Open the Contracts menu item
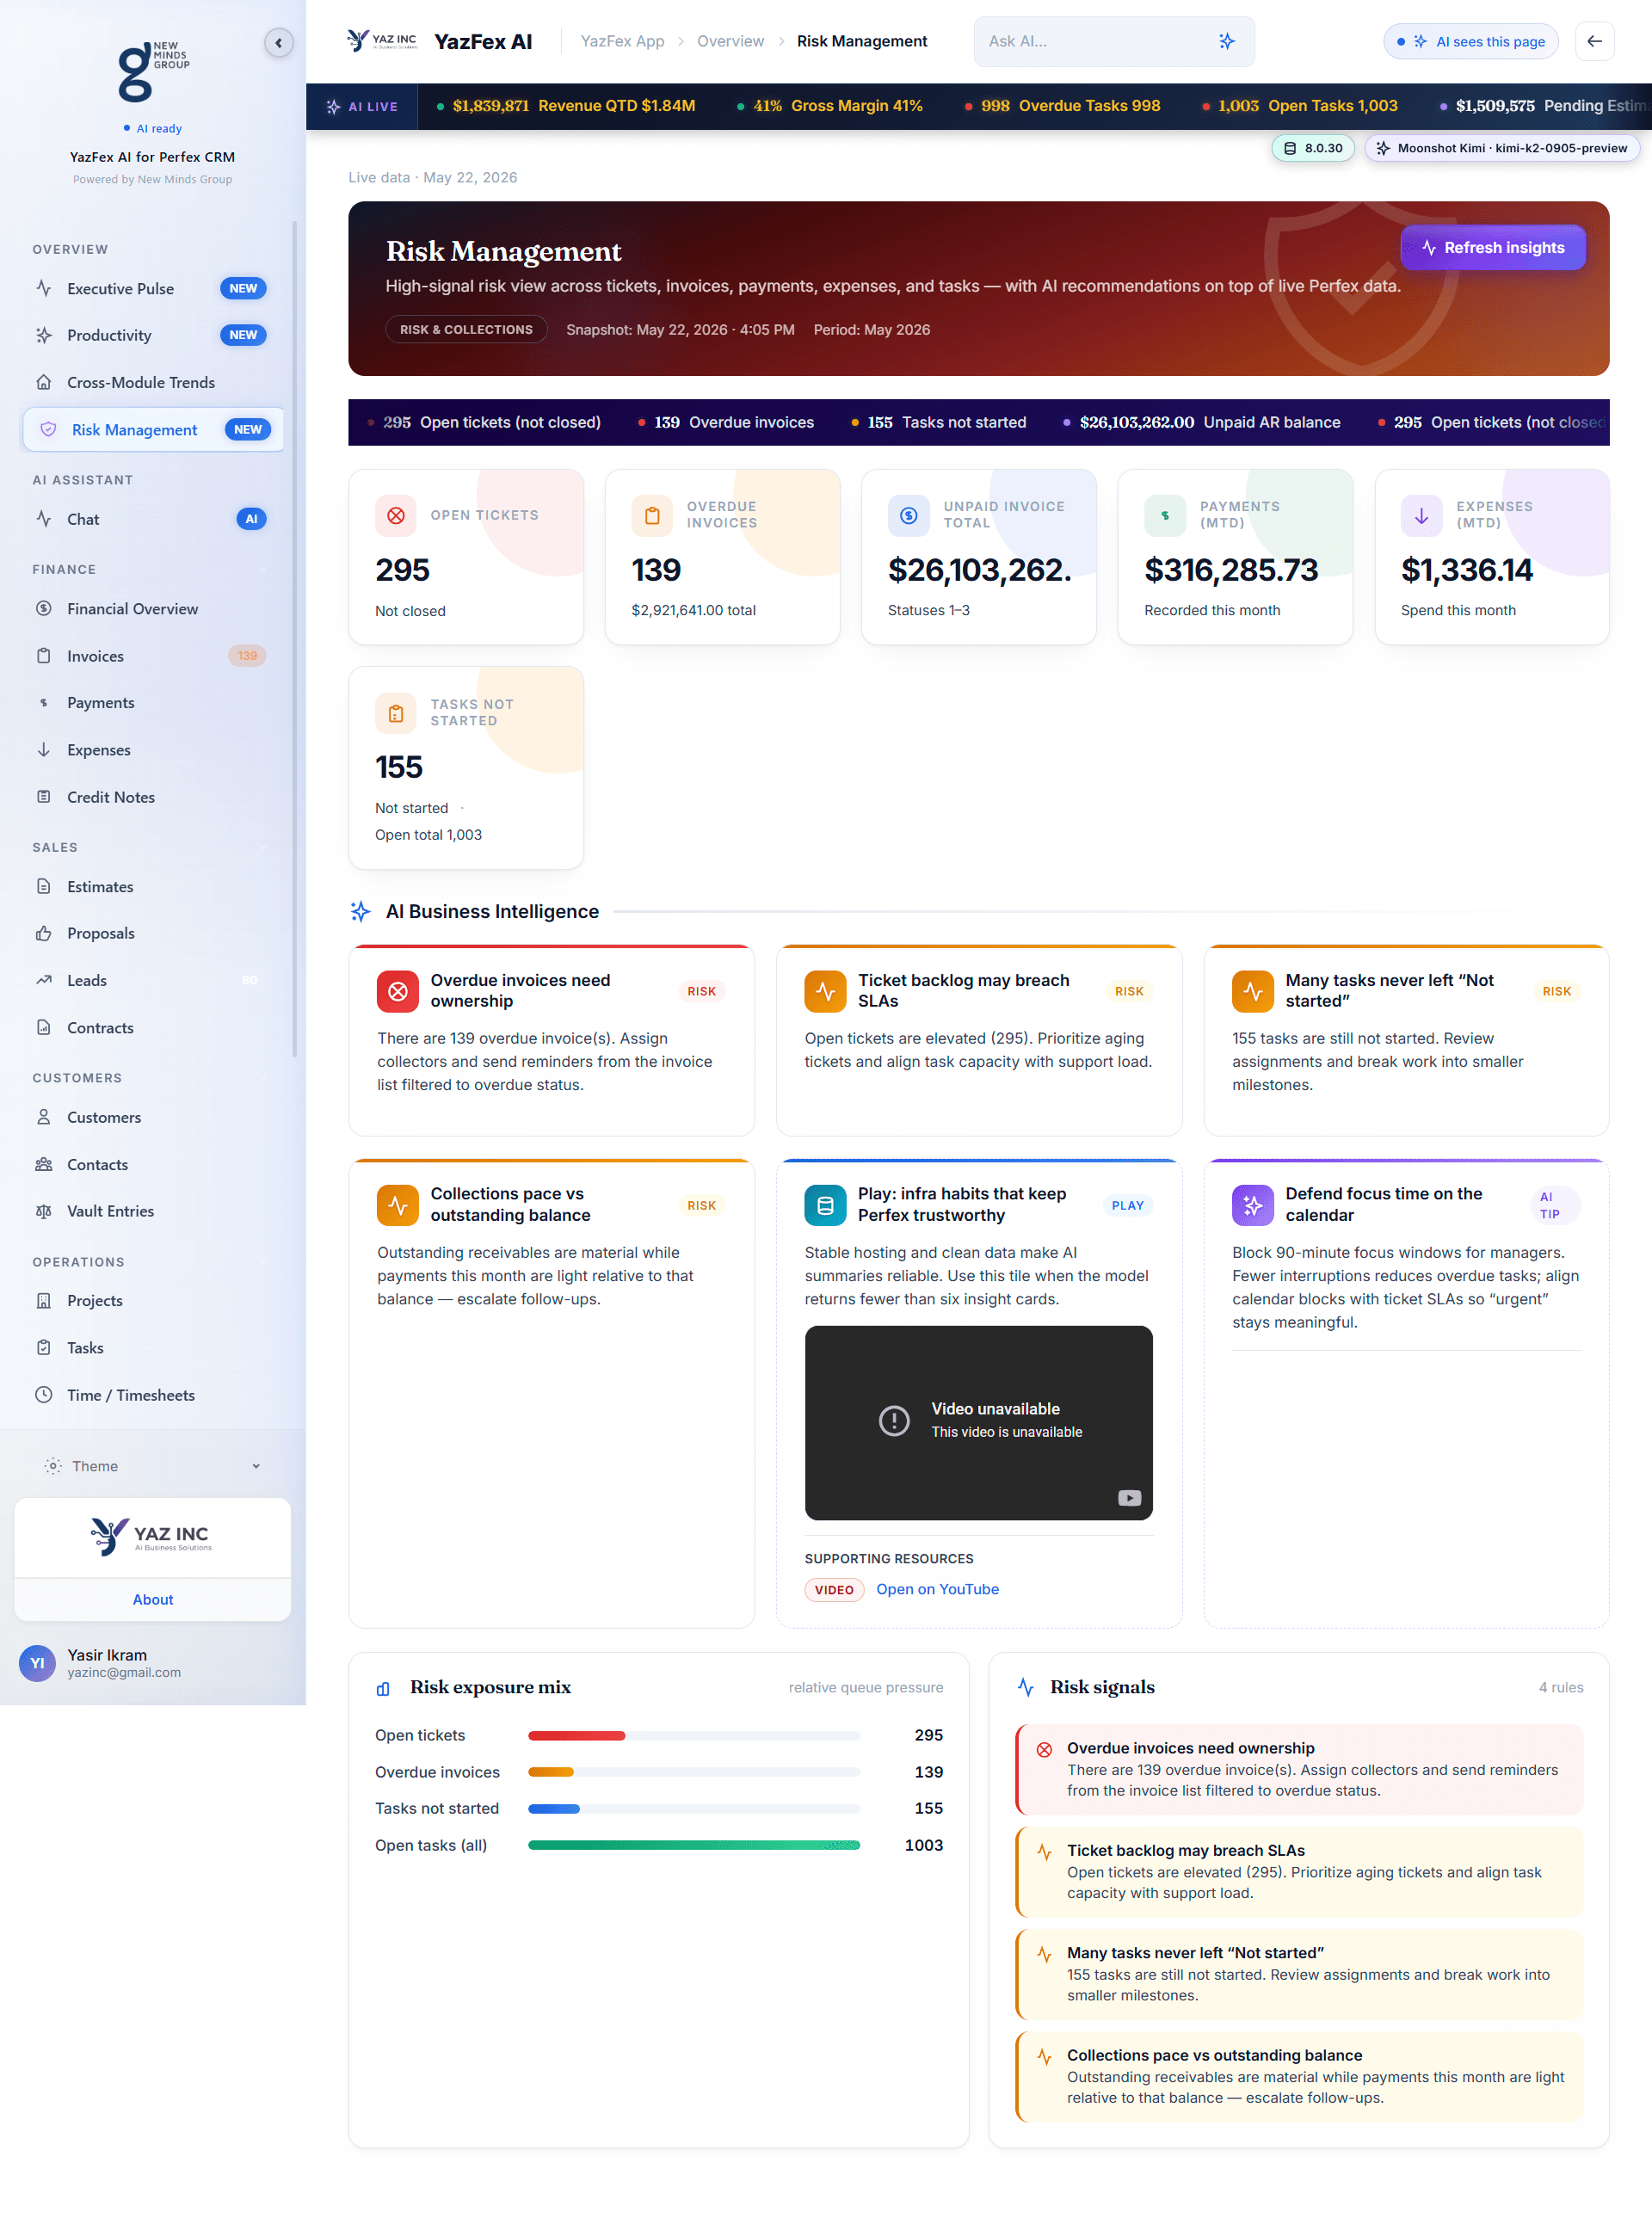 (x=153, y=1028)
